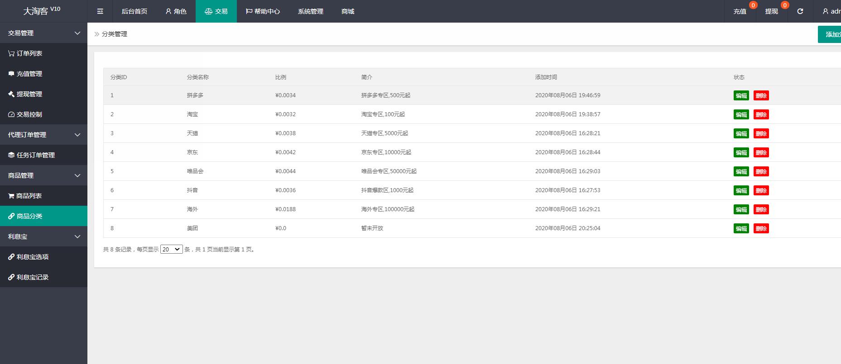841x364 pixels.
Task: Open 商品列表 in the sidebar
Action: 29,196
